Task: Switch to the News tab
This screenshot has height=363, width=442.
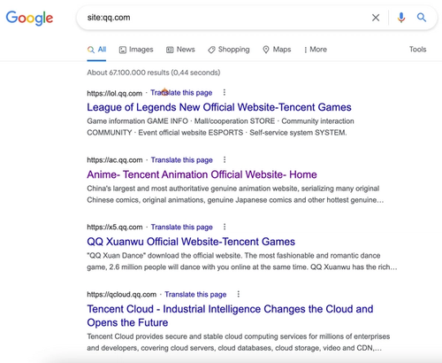Action: [x=180, y=50]
